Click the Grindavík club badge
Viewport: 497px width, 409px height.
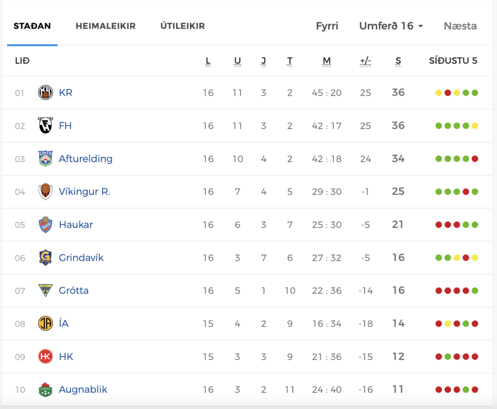click(45, 257)
